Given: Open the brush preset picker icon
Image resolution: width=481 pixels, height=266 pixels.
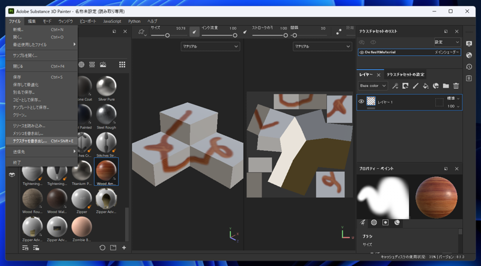Looking at the screenshot, I should 142,32.
